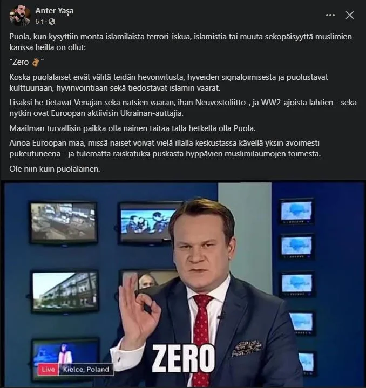The height and width of the screenshot is (388, 366).
Task: Click the Kielce, Poland location label
Action: (x=86, y=370)
